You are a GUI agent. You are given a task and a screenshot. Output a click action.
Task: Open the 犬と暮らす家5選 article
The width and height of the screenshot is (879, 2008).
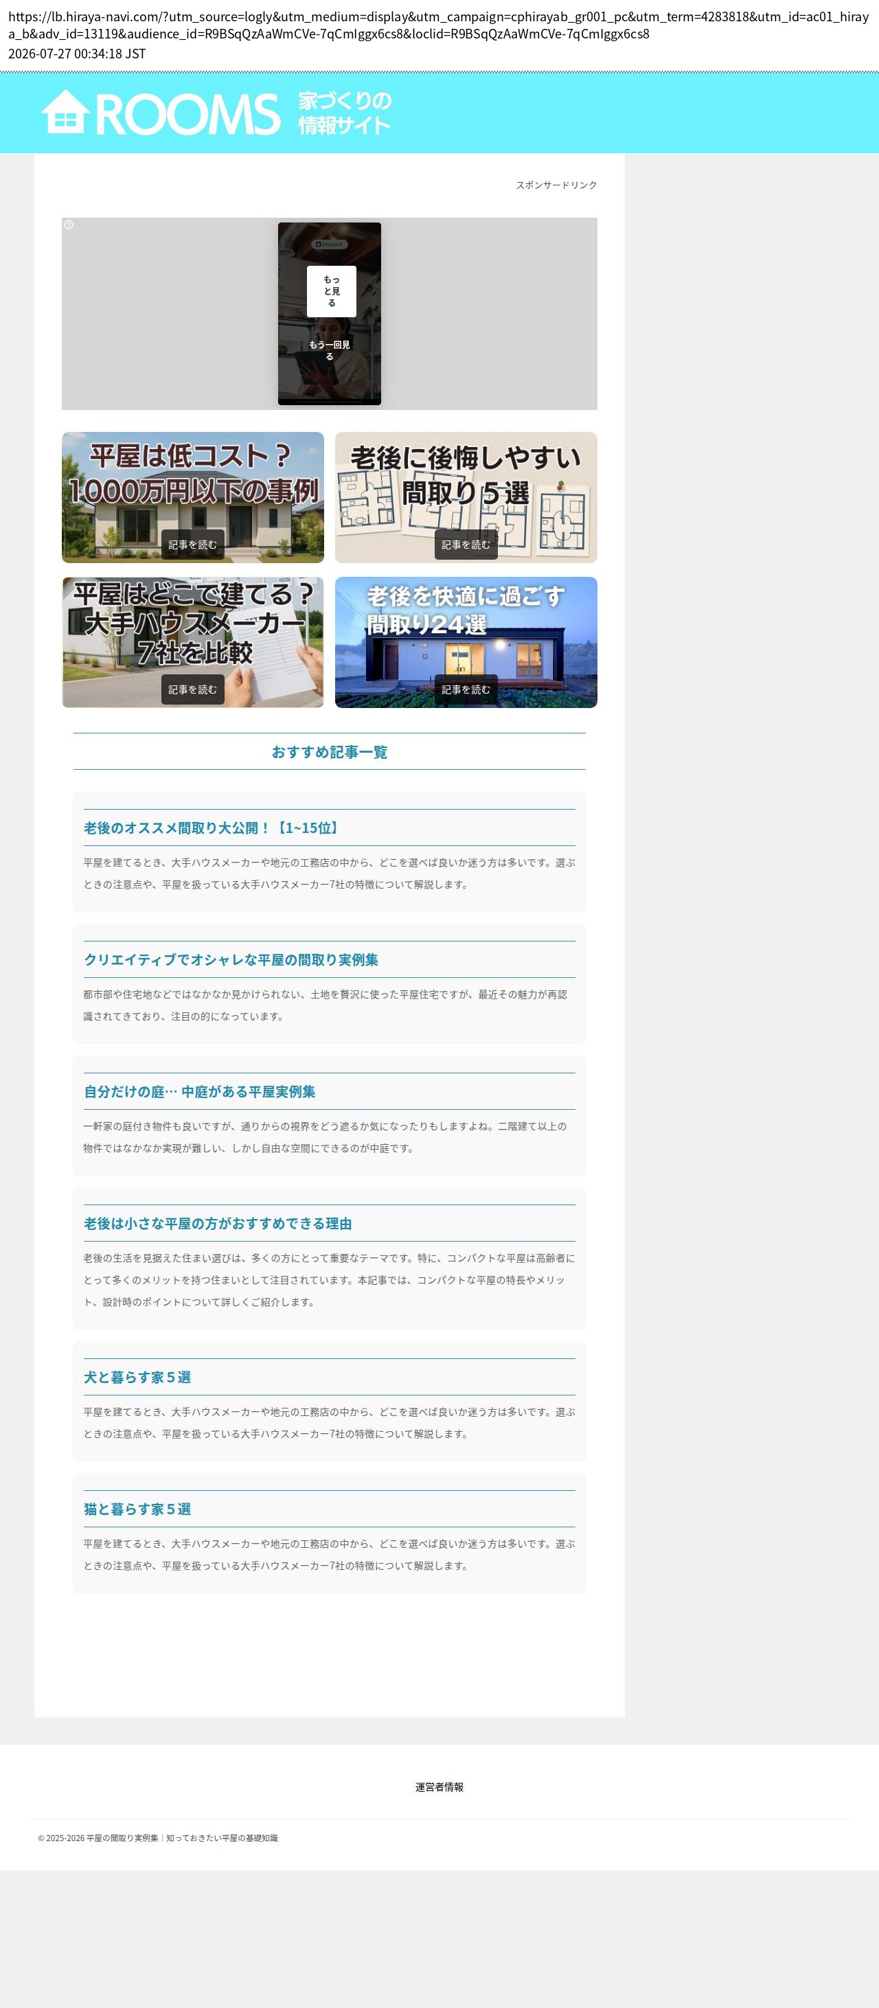tap(137, 1377)
